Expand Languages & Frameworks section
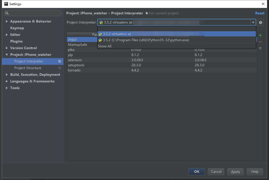Screen dimensions: 269x180 pyautogui.click(x=7, y=81)
